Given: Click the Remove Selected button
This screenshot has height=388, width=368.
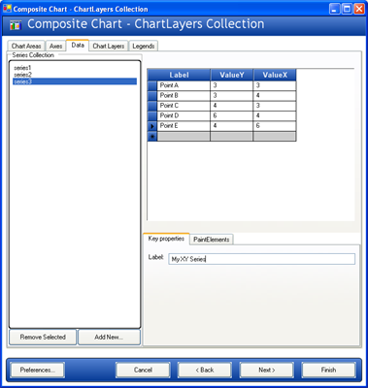Looking at the screenshot, I should 43,337.
